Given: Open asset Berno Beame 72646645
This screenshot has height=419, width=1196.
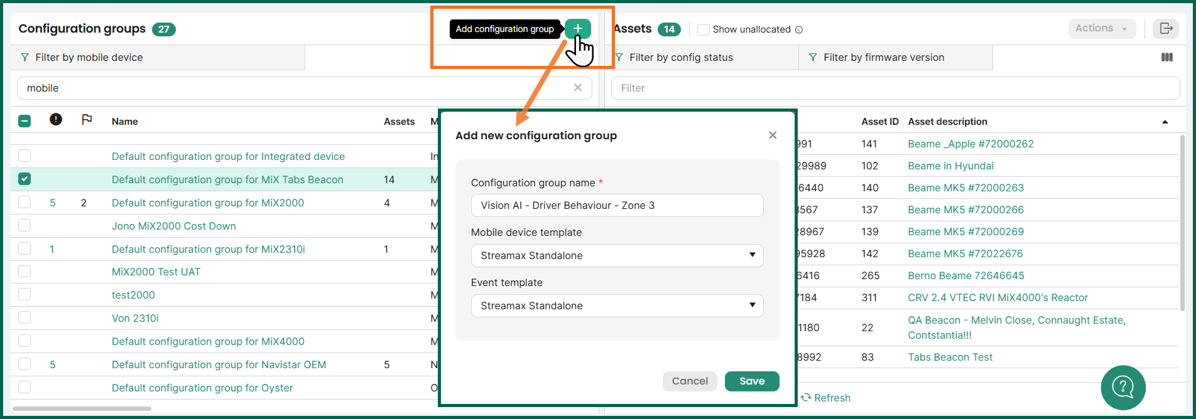Looking at the screenshot, I should coord(966,275).
